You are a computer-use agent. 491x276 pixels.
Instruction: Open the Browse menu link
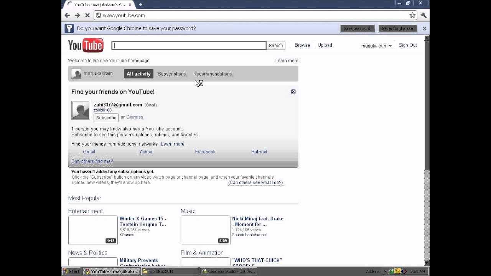click(x=302, y=45)
